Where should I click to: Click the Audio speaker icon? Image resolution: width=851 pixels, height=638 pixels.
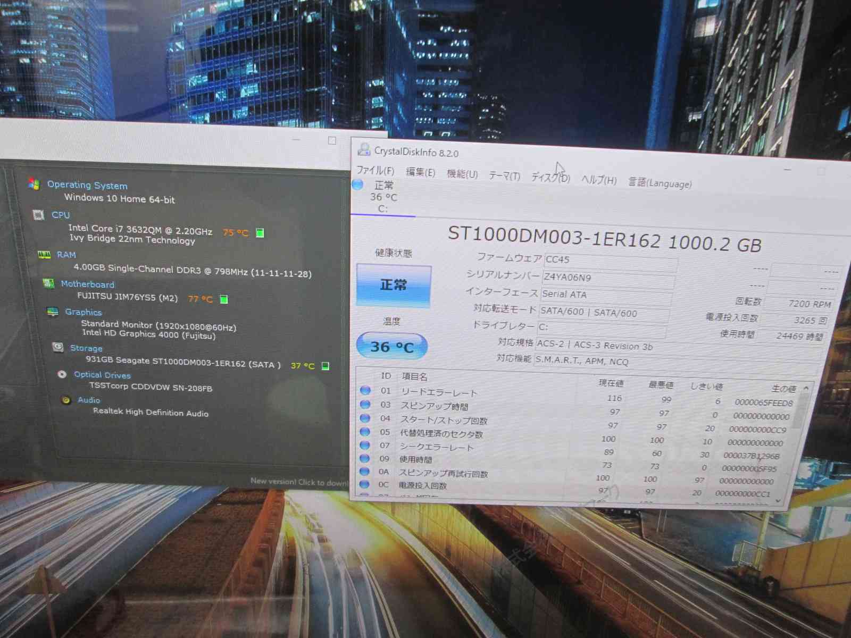(66, 400)
